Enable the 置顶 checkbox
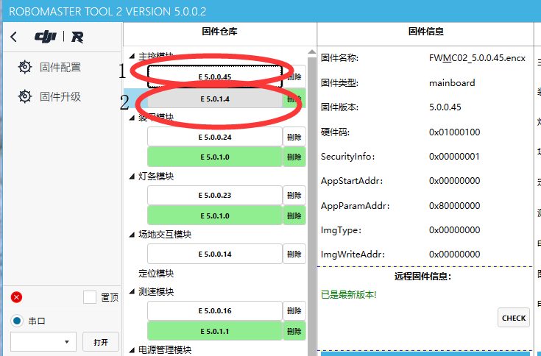Viewport: 541px width, 356px height. tap(90, 297)
